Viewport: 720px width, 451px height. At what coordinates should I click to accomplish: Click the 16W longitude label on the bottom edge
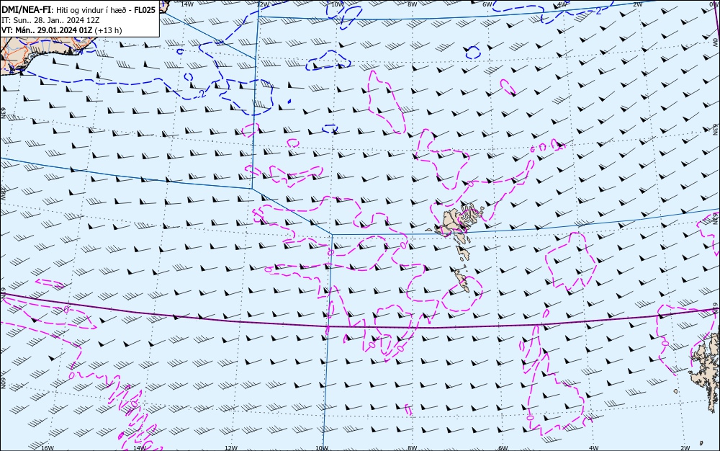[48, 448]
